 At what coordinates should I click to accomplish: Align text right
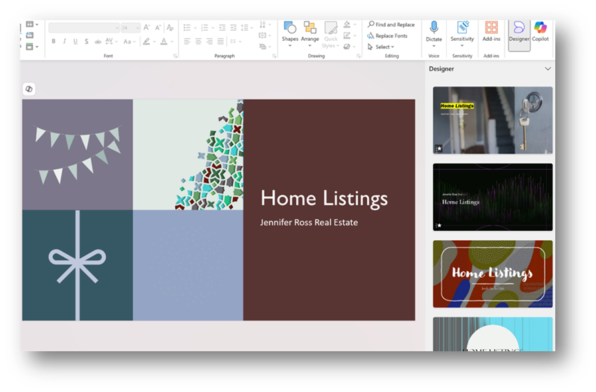pyautogui.click(x=209, y=41)
